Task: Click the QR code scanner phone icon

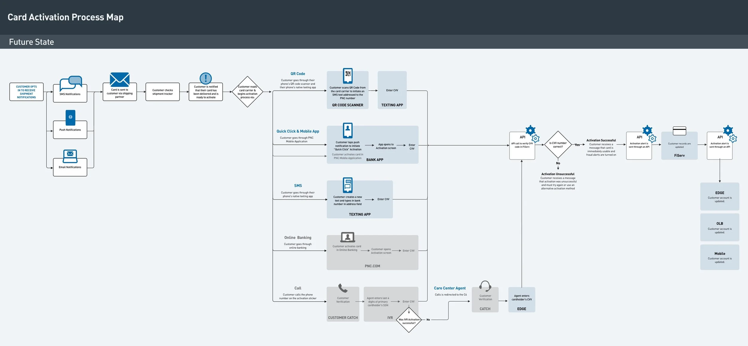Action: click(x=348, y=76)
